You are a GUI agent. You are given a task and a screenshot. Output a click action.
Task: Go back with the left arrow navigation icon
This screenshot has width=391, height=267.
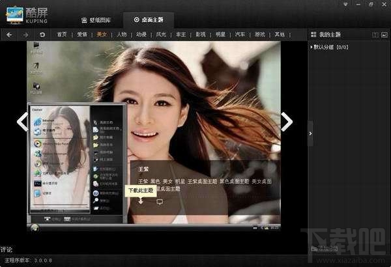9,35
